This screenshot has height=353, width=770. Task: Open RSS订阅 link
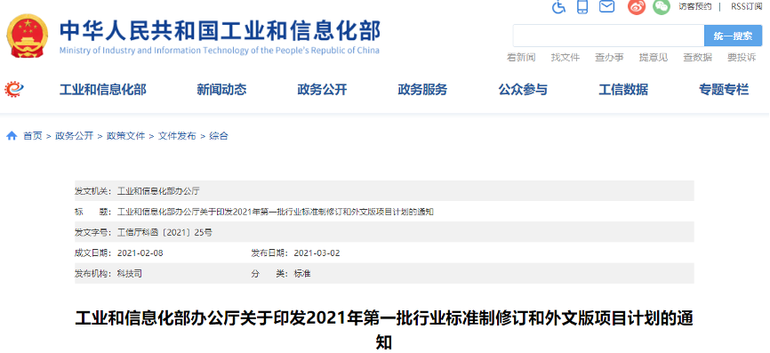point(746,6)
